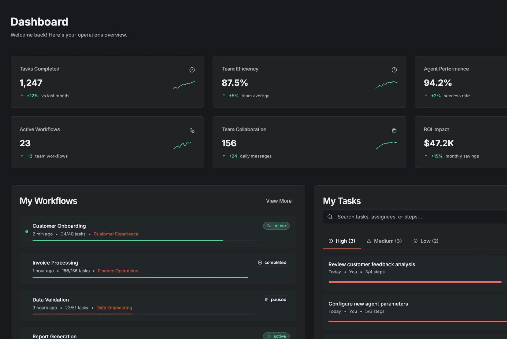Click the Team Collaboration trend sparkline
This screenshot has height=339, width=507.
point(386,145)
